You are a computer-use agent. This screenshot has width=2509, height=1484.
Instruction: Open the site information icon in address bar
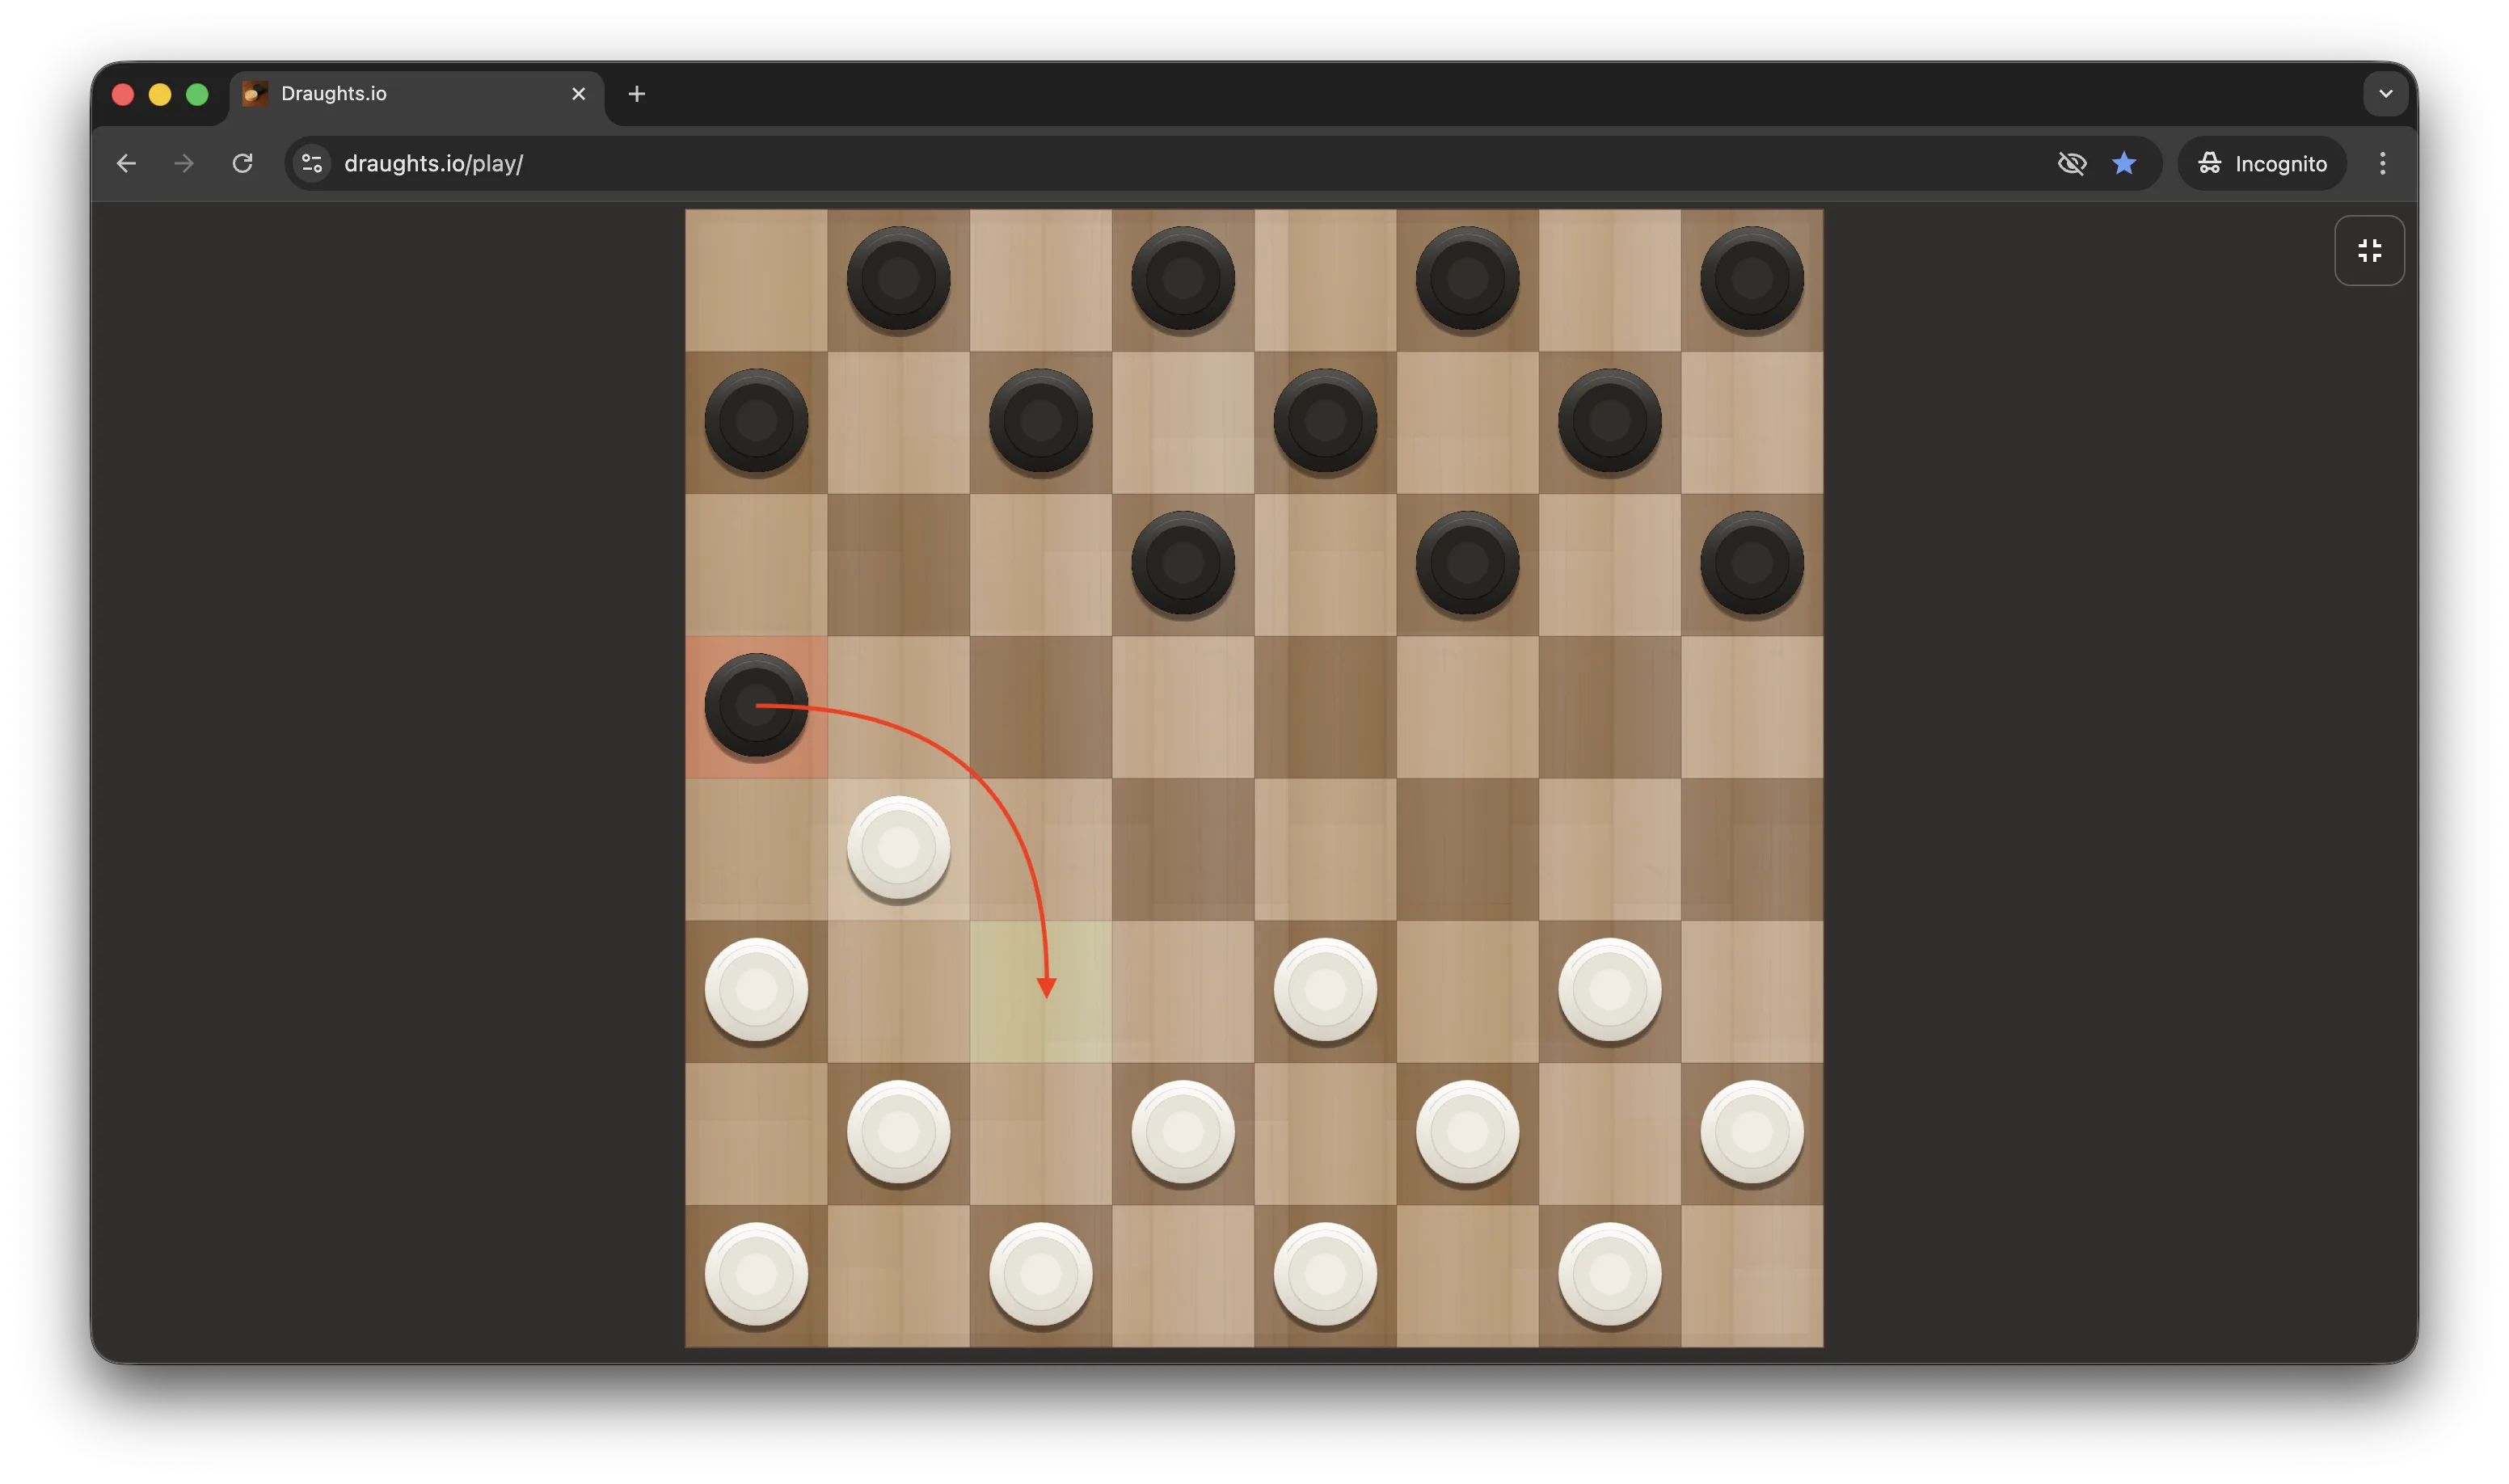click(310, 163)
